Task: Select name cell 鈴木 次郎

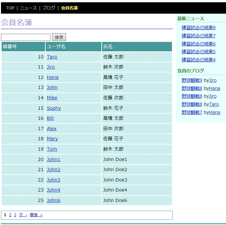Action: pos(137,67)
